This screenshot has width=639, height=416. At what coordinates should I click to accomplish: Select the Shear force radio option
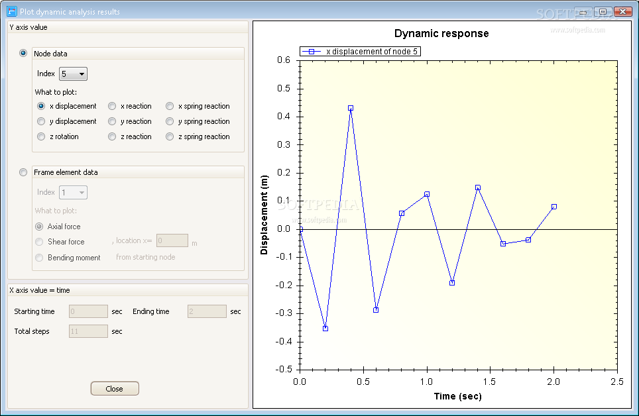pos(39,242)
